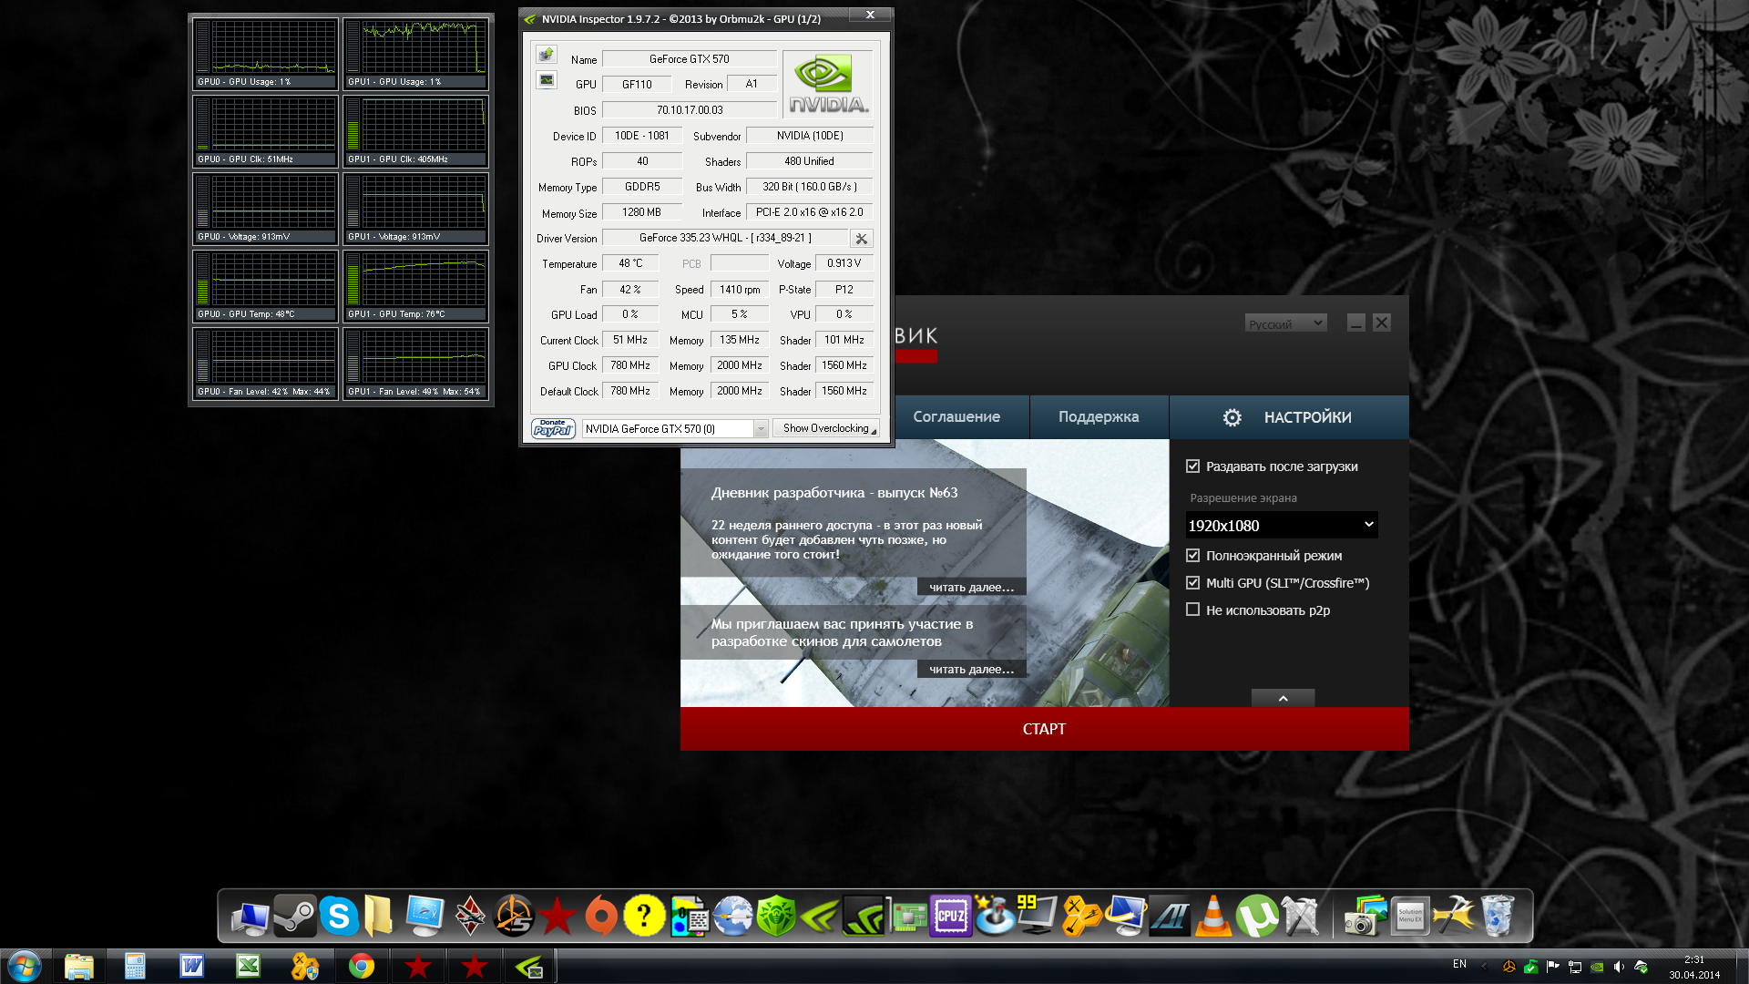Open Steam from the dock
Screen dimensions: 1749x984
pyautogui.click(x=295, y=916)
